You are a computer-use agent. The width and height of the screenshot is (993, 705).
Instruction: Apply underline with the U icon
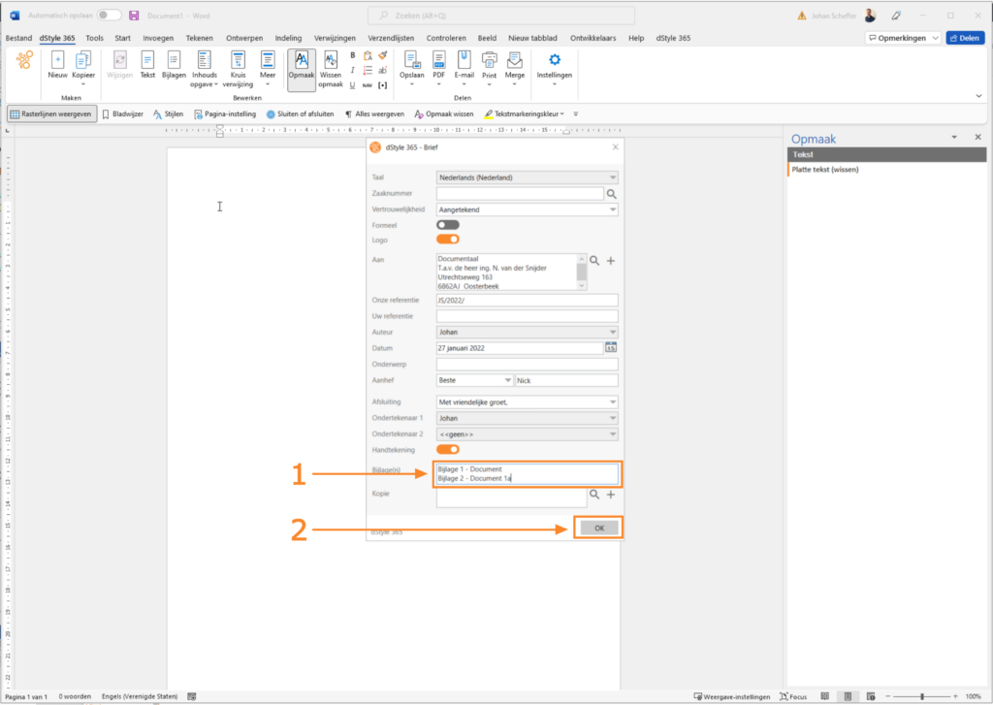[x=353, y=85]
